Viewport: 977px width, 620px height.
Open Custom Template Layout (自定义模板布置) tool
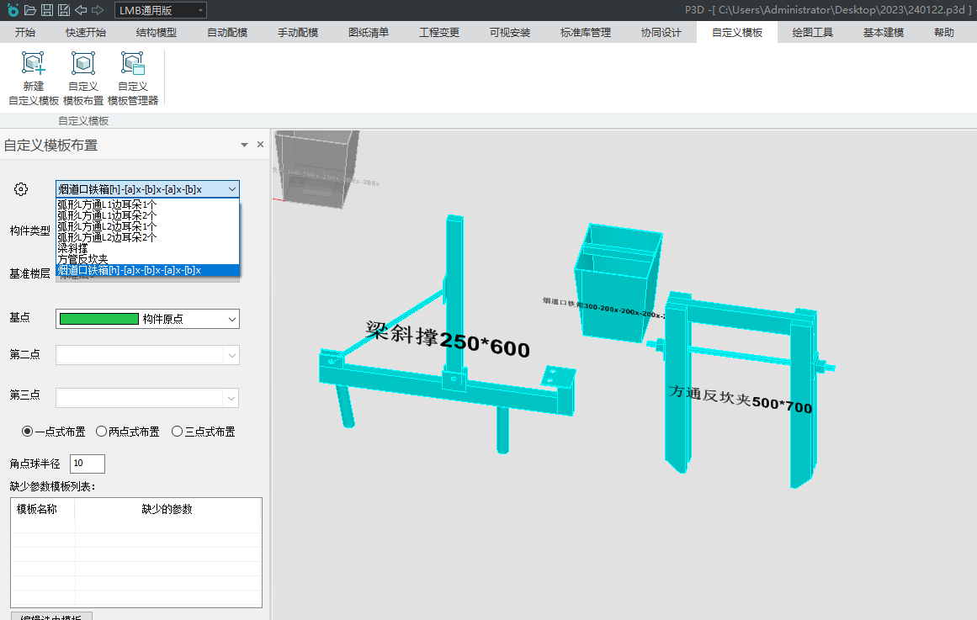(x=82, y=77)
